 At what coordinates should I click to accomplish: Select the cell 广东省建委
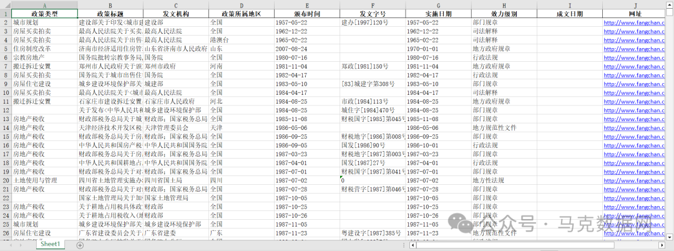[x=176, y=233]
